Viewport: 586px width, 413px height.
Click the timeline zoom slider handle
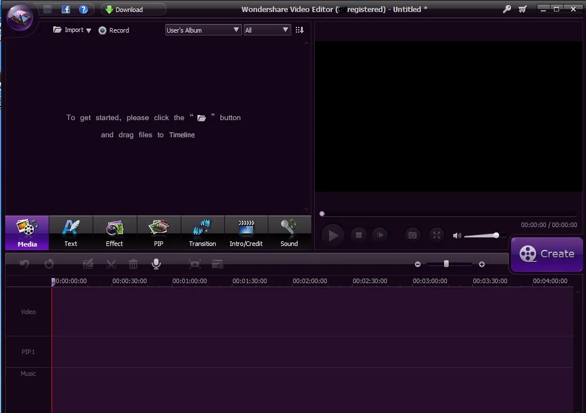(446, 264)
